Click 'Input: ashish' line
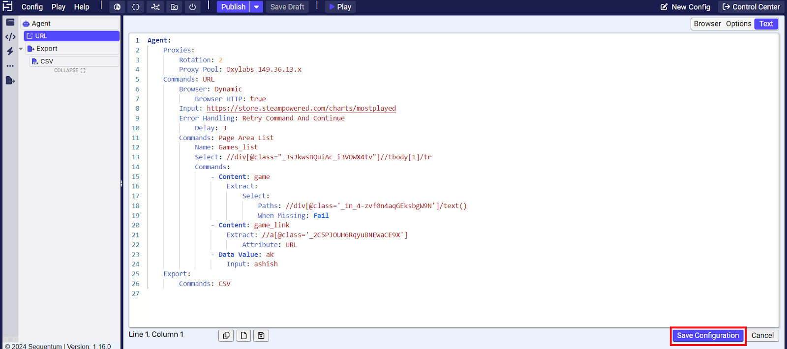 point(252,264)
